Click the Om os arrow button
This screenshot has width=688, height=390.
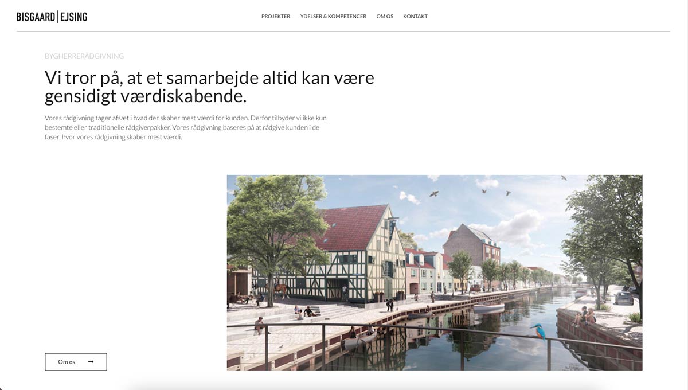coord(76,362)
